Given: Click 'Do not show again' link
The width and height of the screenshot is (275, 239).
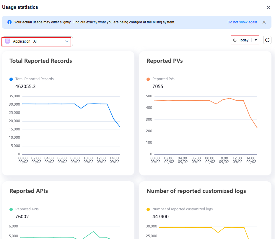Looking at the screenshot, I should pos(242,22).
